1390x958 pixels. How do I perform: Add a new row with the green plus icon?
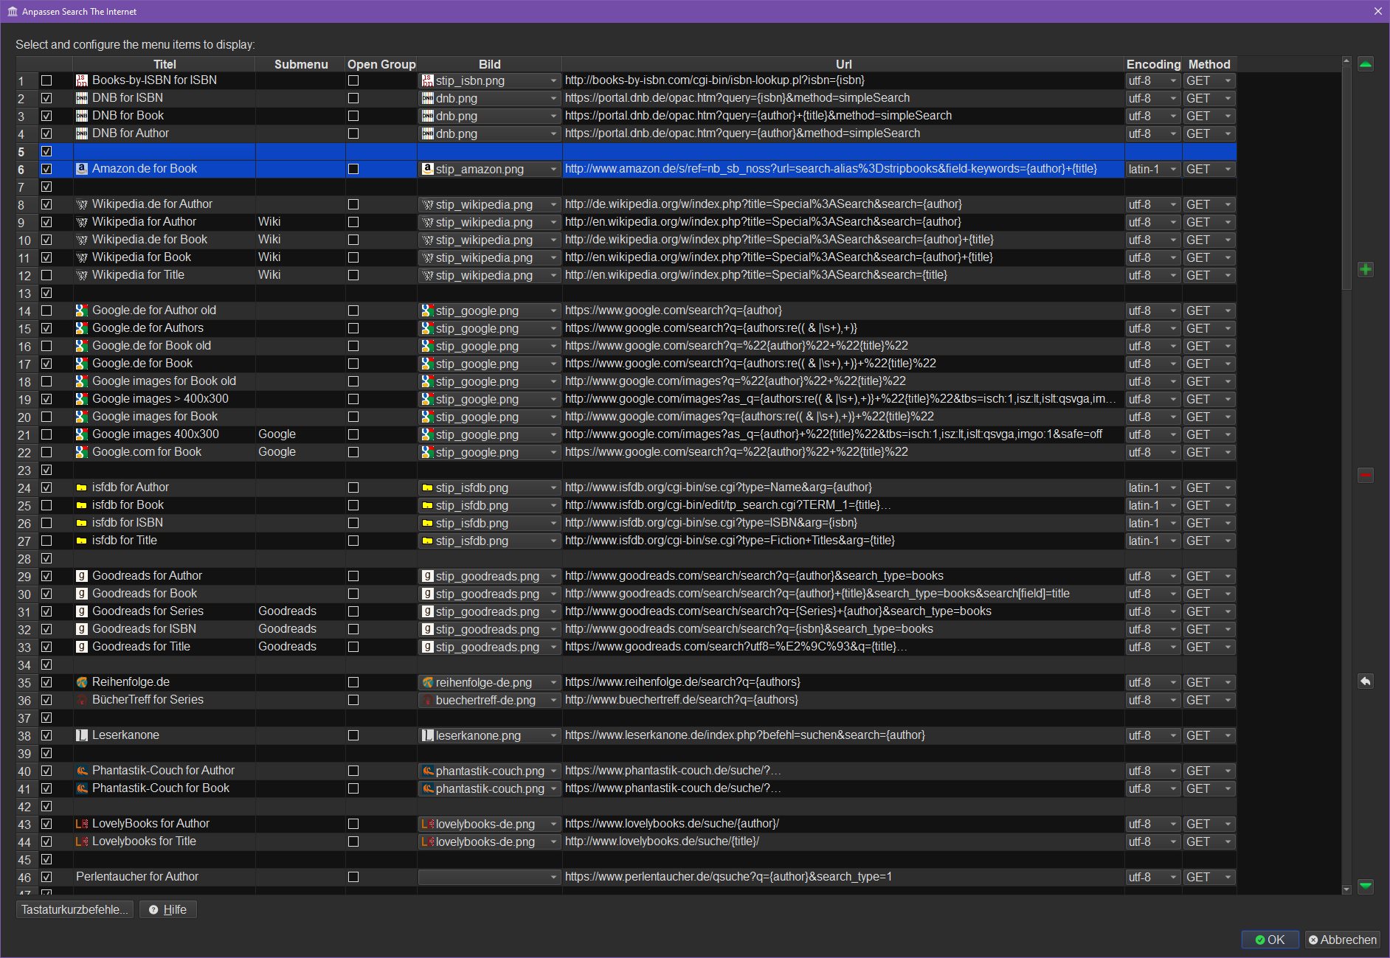pyautogui.click(x=1366, y=269)
